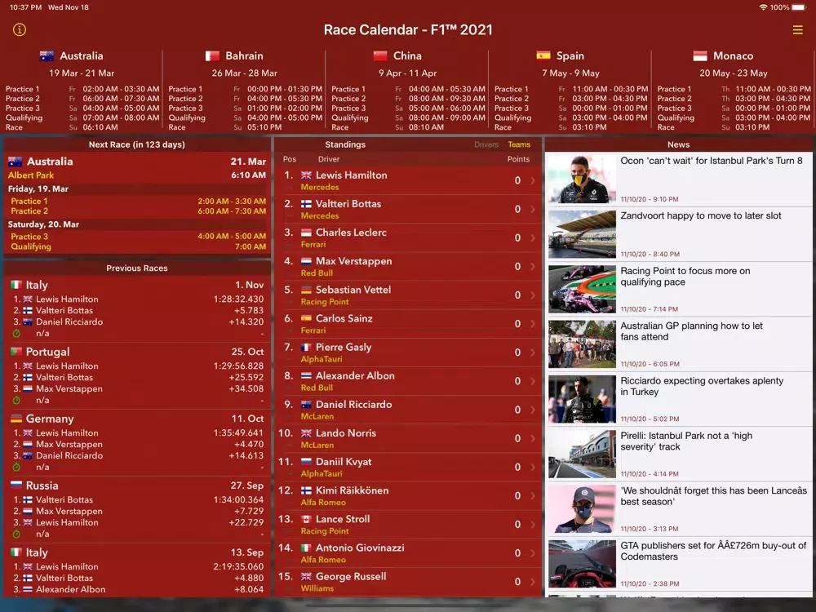Select Portugal 25. Oct previous race
Image resolution: width=816 pixels, height=612 pixels.
[137, 375]
